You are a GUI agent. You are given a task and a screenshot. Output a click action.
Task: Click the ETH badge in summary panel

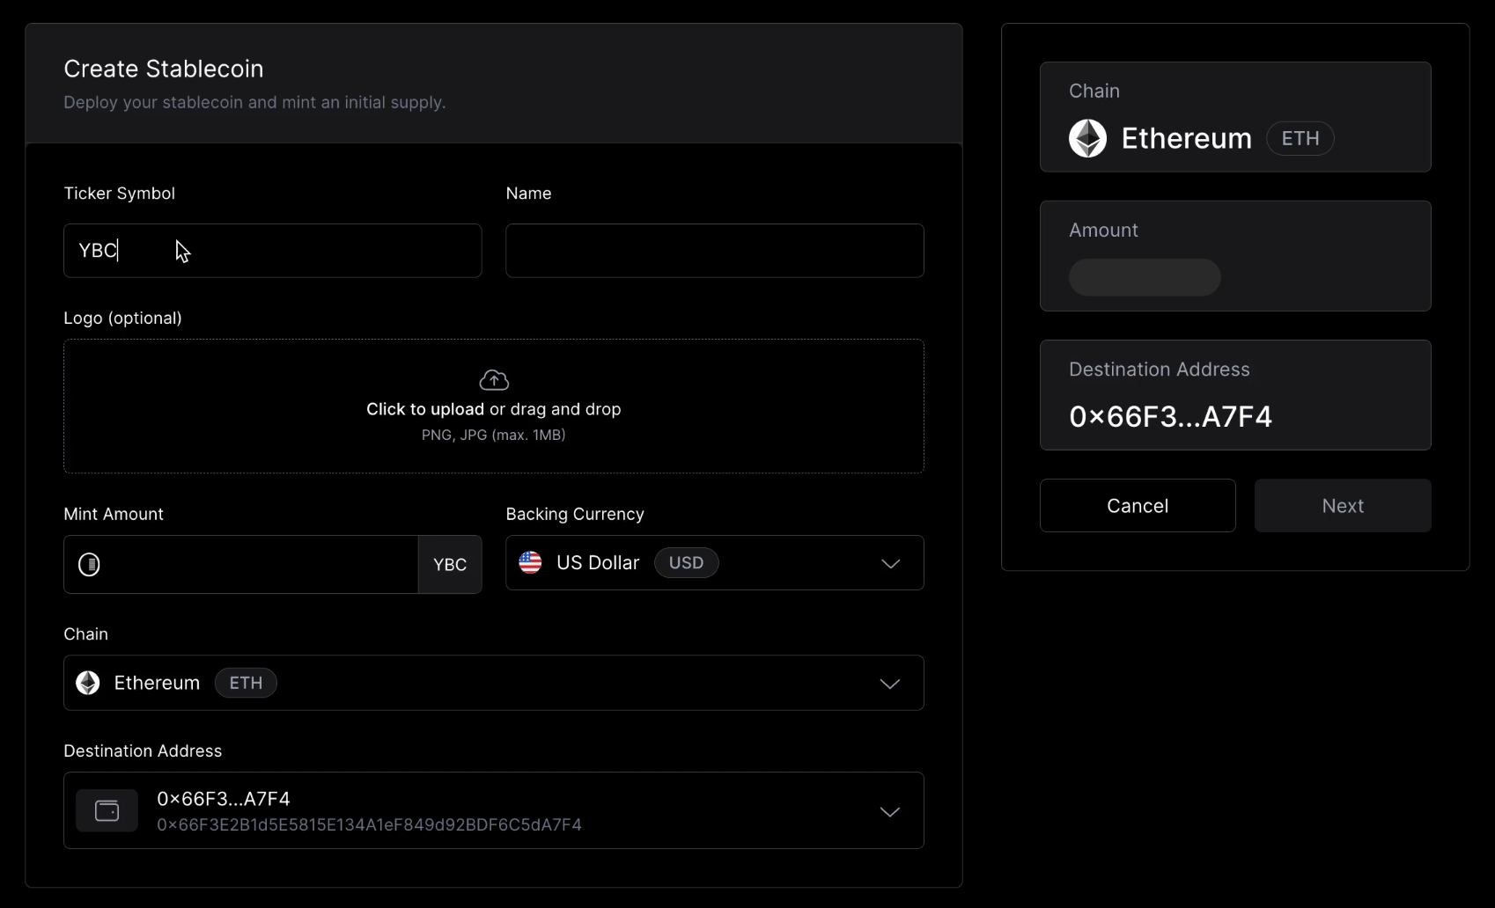(1300, 138)
